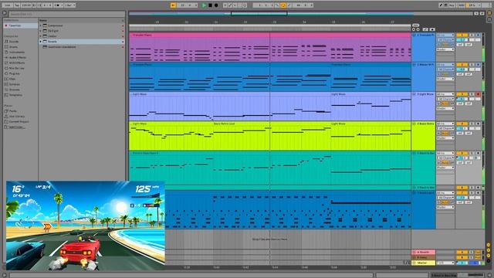Viewport: 494px width, 278px height.
Task: Click the Set locator button
Action: [415, 25]
